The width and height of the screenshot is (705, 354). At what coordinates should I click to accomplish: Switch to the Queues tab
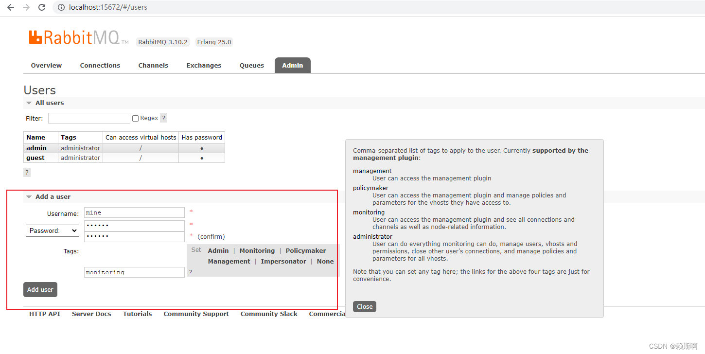coord(252,66)
